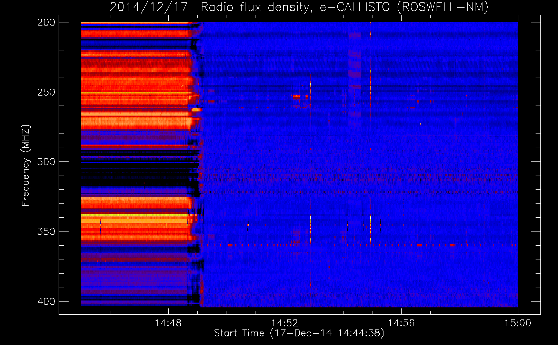Click the 14:56 time tick label
The image size is (558, 345).
401,323
